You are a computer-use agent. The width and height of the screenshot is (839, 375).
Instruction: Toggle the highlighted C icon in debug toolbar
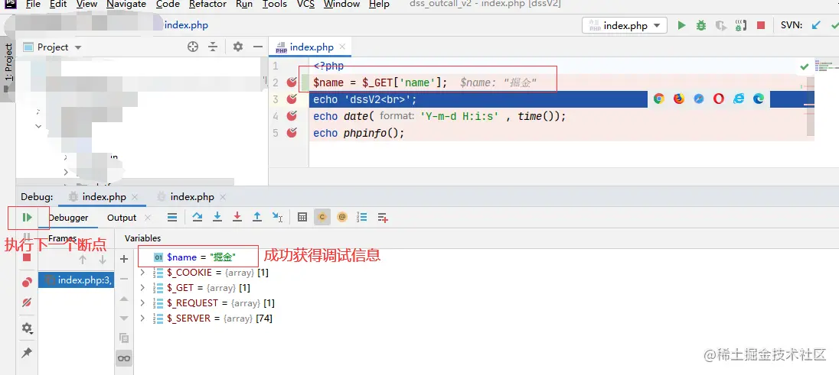322,217
